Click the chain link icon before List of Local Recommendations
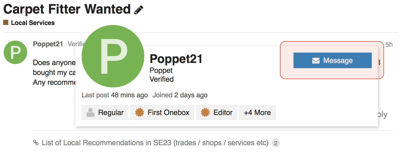The height and width of the screenshot is (153, 408). click(x=36, y=143)
